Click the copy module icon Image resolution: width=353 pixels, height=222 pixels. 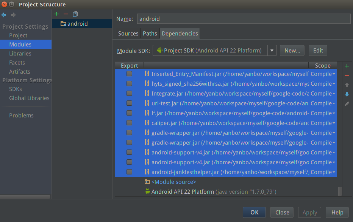point(75,14)
